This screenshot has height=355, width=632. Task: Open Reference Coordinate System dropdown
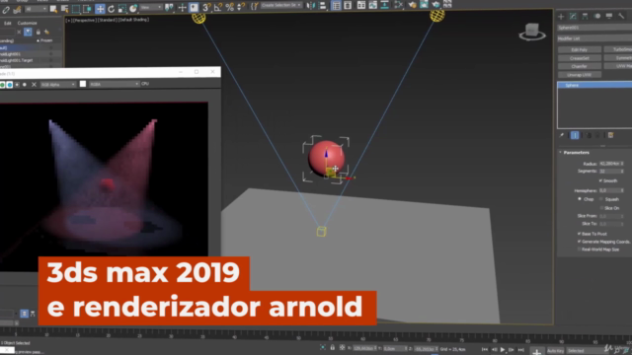151,8
